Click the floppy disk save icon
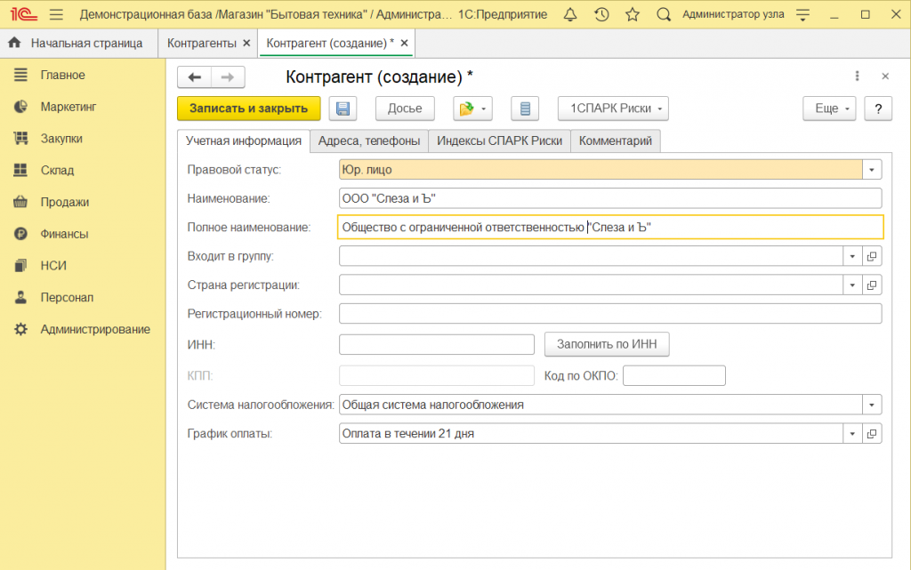 [x=343, y=108]
